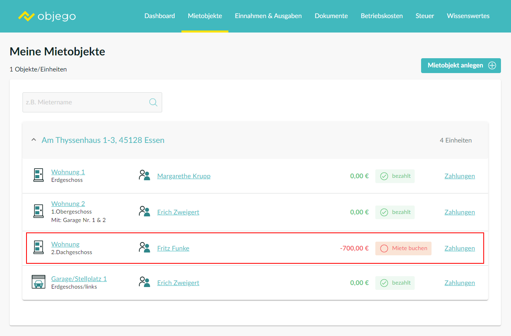Click tenant icon beside Fritz Funke
This screenshot has width=511, height=336.
point(144,248)
